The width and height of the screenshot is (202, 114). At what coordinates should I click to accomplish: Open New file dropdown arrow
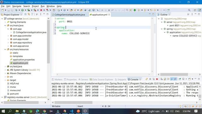click(x=5, y=10)
